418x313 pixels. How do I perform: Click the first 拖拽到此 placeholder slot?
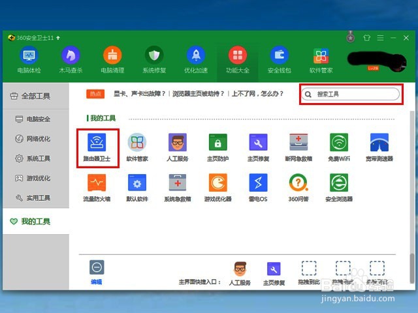(x=309, y=273)
